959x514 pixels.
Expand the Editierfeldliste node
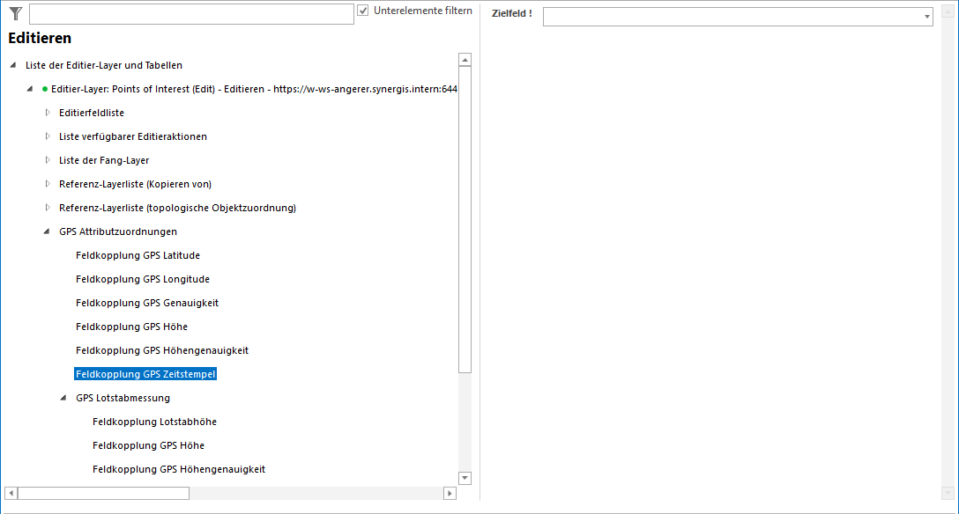[47, 113]
